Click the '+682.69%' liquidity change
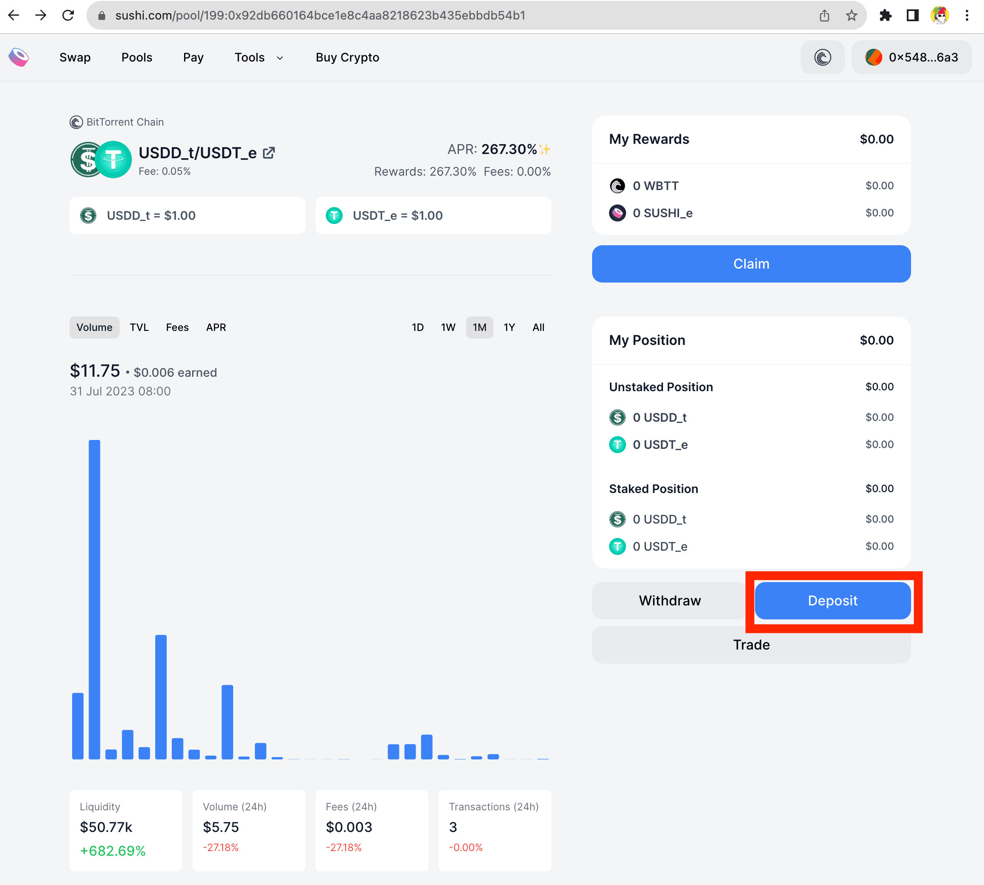Viewport: 984px width, 885px height. coord(113,851)
